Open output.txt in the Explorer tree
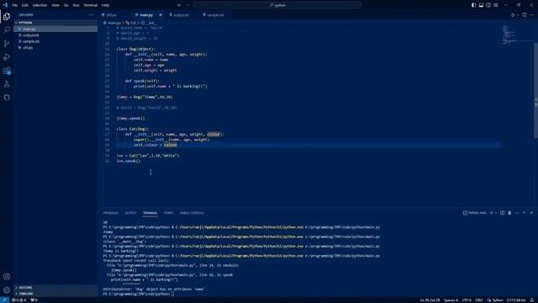 [x=55, y=35]
